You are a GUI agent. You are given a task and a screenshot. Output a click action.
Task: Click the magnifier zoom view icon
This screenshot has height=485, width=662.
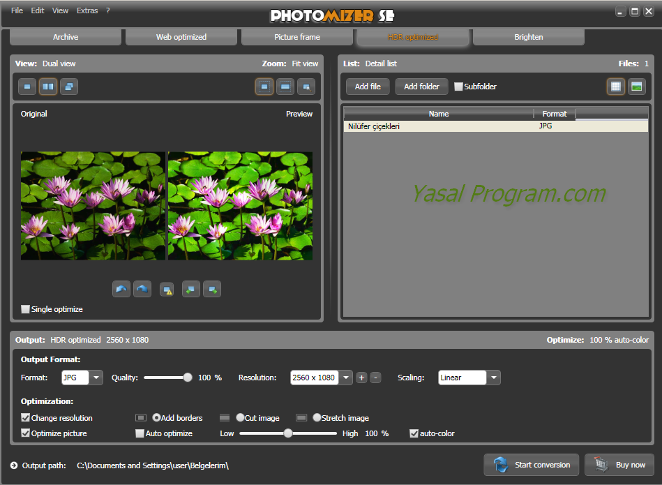(306, 87)
